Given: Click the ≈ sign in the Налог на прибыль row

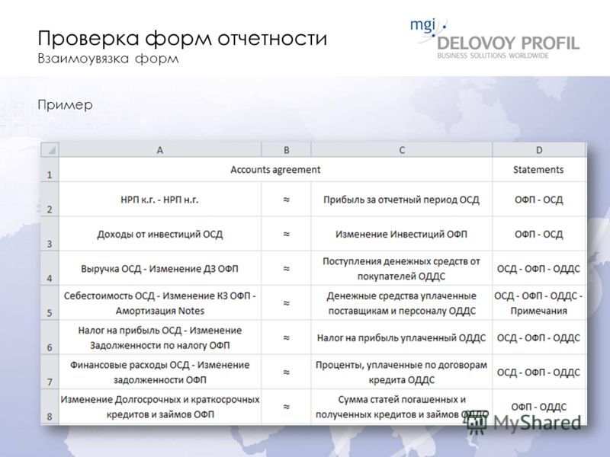Looking at the screenshot, I should click(287, 337).
